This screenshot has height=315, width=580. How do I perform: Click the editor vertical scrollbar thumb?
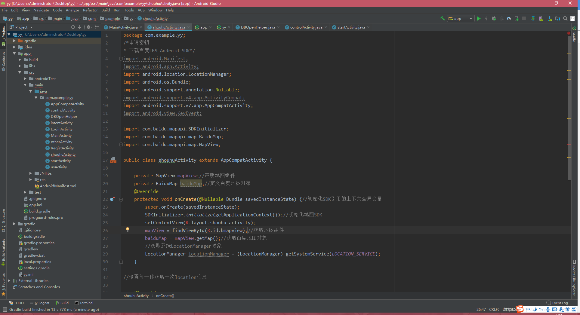[x=569, y=108]
